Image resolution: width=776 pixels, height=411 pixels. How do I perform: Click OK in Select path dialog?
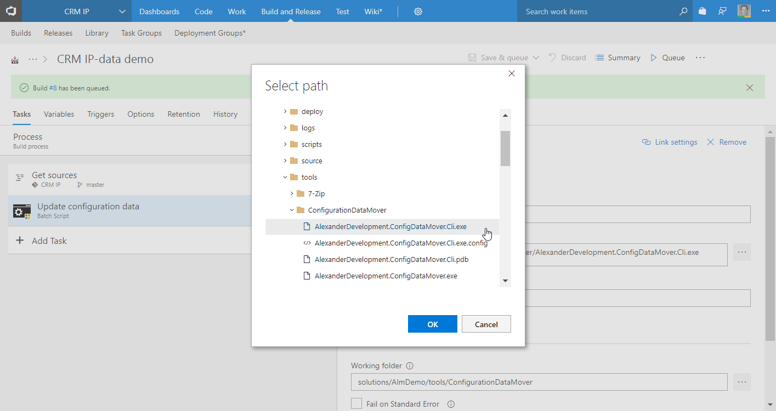point(433,324)
